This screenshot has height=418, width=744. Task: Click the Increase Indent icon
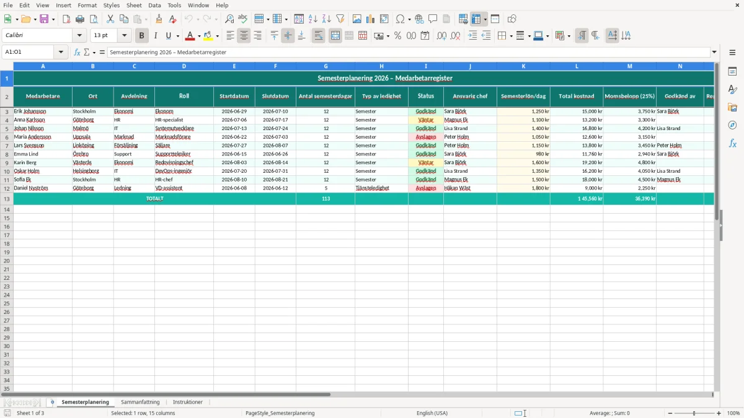pyautogui.click(x=472, y=36)
